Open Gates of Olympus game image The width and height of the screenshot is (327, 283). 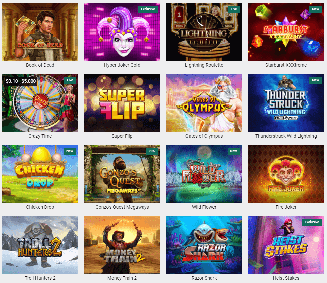point(204,103)
